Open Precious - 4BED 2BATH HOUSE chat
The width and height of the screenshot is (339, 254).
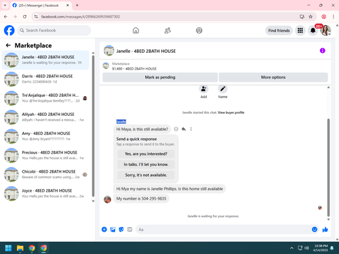(x=45, y=155)
